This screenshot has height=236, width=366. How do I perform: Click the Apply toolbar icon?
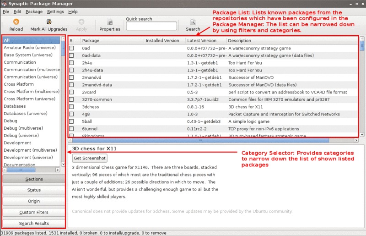point(81,22)
